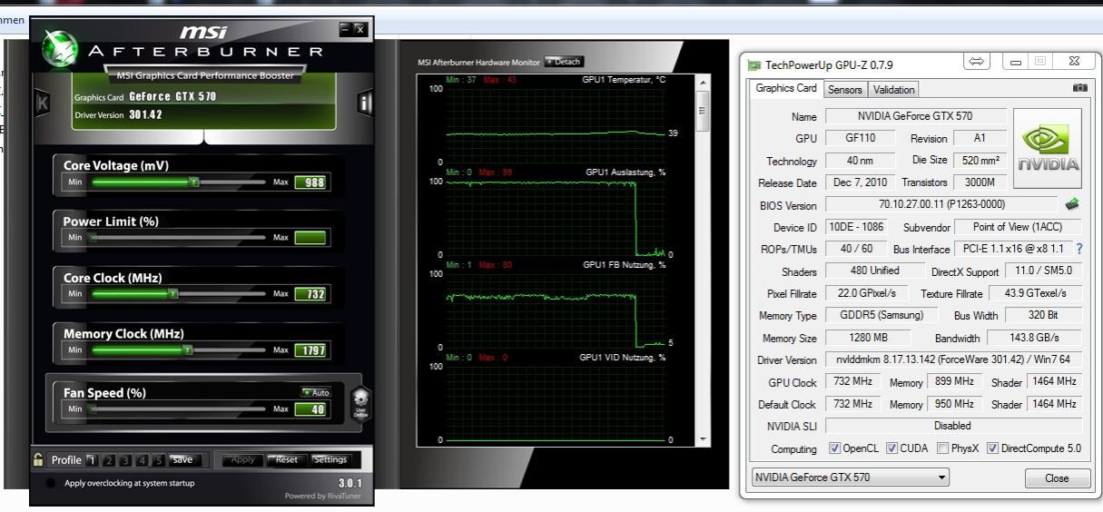Click the hardware monitor scrollbar up arrow
This screenshot has width=1103, height=512.
[x=702, y=82]
